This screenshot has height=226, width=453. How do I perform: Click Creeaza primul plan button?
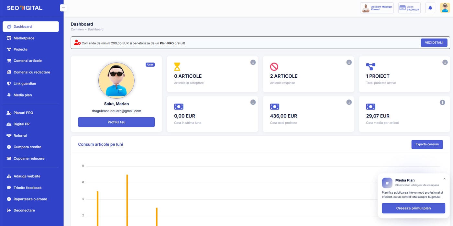click(413, 208)
